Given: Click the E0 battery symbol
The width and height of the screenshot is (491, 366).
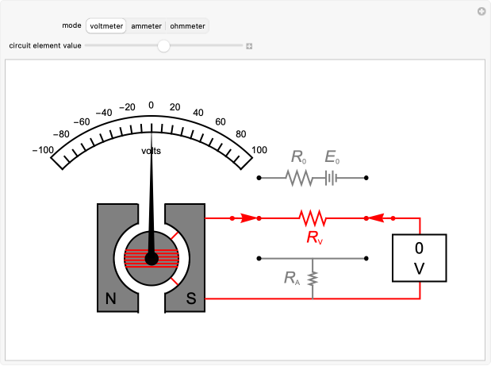Looking at the screenshot, I should [x=332, y=178].
